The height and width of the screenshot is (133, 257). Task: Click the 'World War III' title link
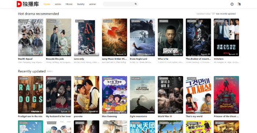tap(165, 116)
